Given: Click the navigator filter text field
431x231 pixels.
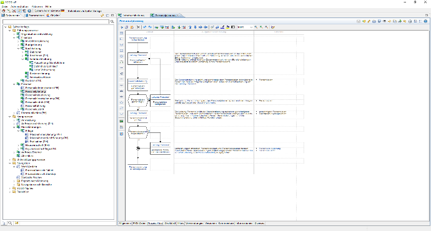Looking at the screenshot, I should pyautogui.click(x=56, y=21).
